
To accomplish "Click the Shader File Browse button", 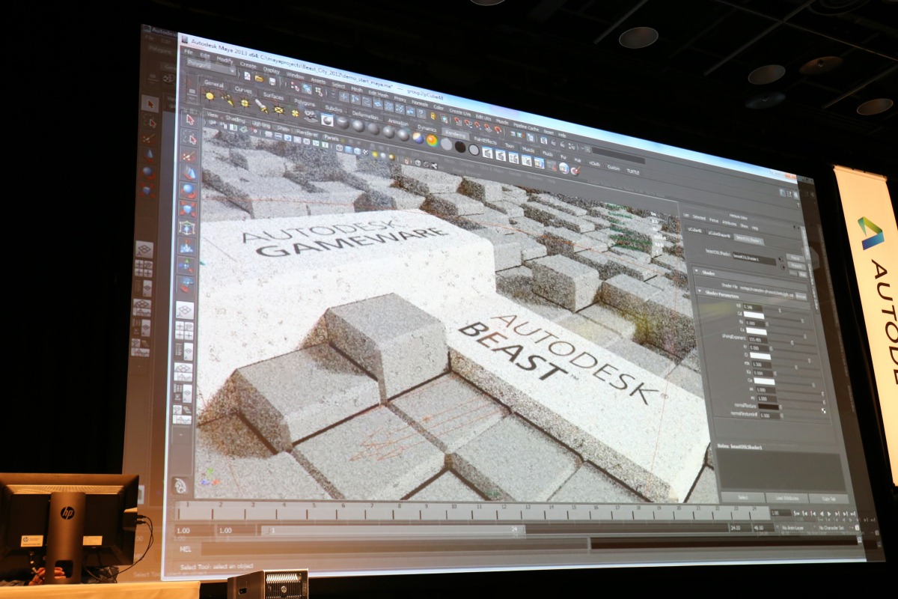I will point(800,297).
